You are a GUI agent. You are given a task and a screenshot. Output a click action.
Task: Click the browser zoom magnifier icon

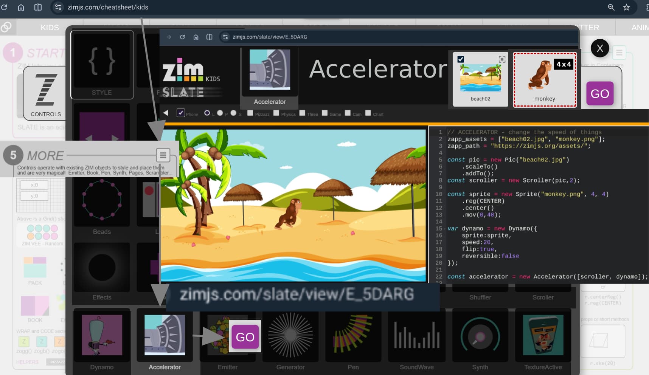coord(611,7)
